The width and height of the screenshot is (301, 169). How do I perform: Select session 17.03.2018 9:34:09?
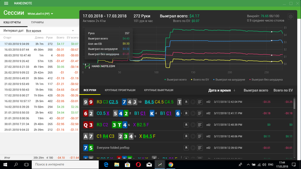pos(40,44)
